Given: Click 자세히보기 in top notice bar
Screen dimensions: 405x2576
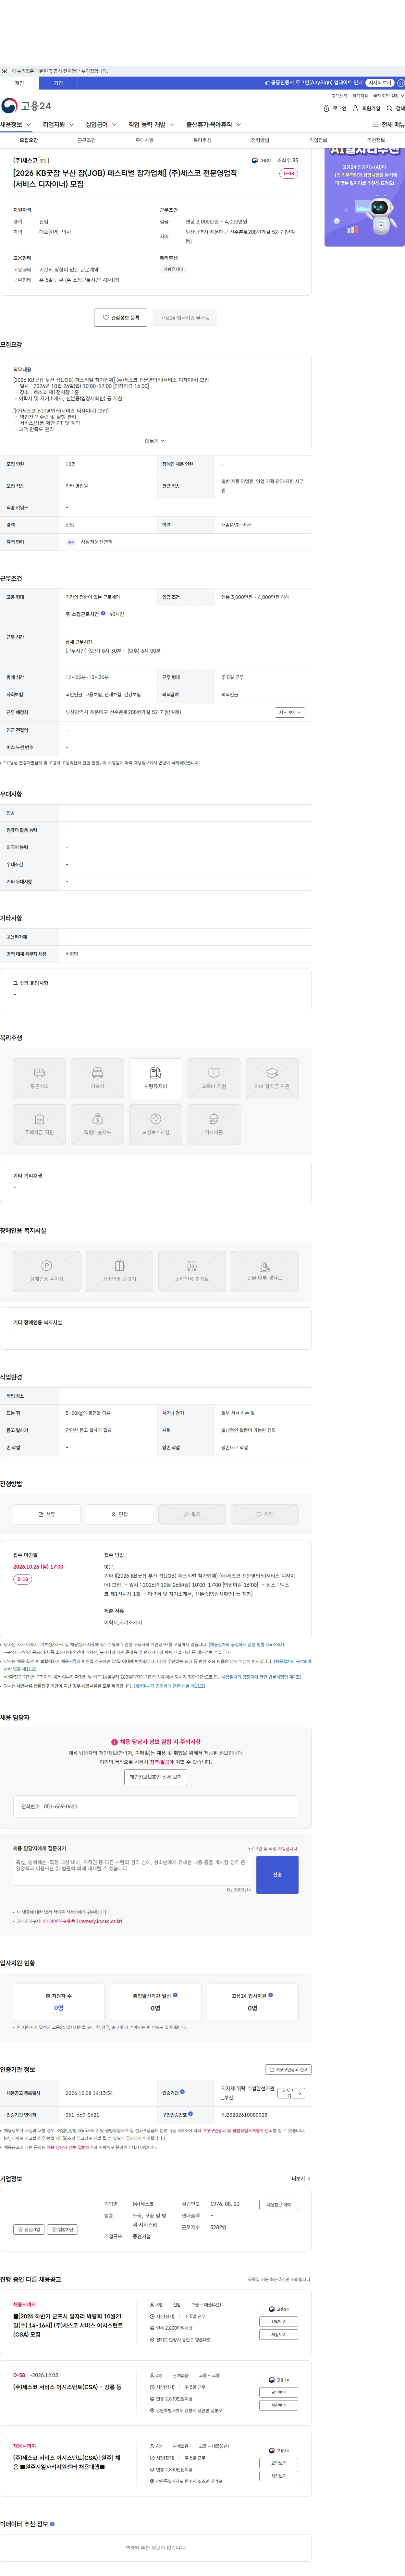Looking at the screenshot, I should click(380, 83).
